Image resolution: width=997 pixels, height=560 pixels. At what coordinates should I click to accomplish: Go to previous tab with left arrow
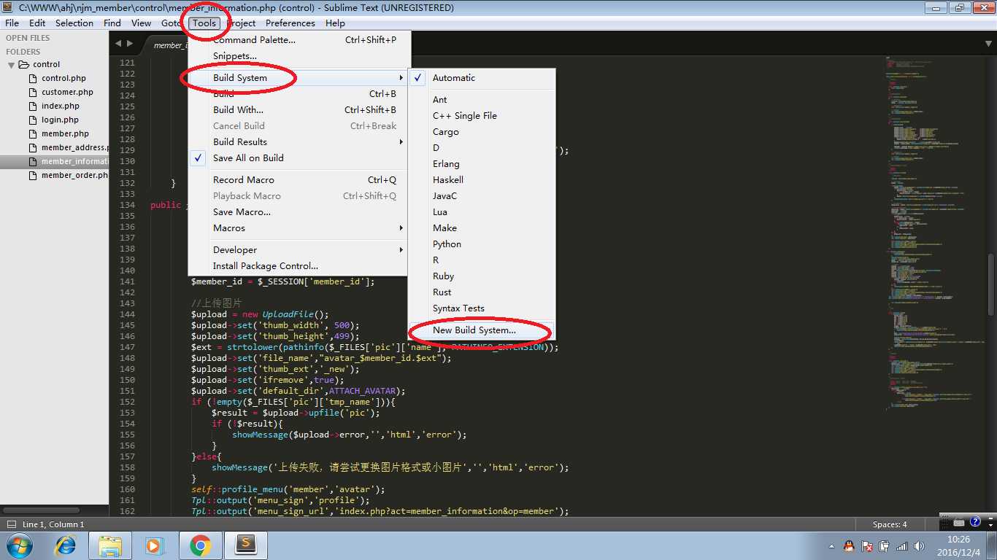[119, 44]
